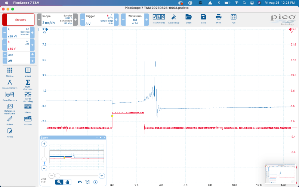The image size is (299, 187).
Task: Select the zoom magnifier mode in Zoom panel
Action: pos(59,182)
